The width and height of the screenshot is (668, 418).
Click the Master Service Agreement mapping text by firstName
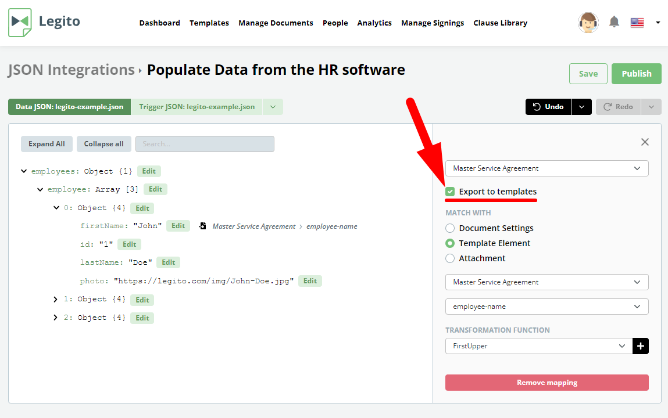[254, 226]
